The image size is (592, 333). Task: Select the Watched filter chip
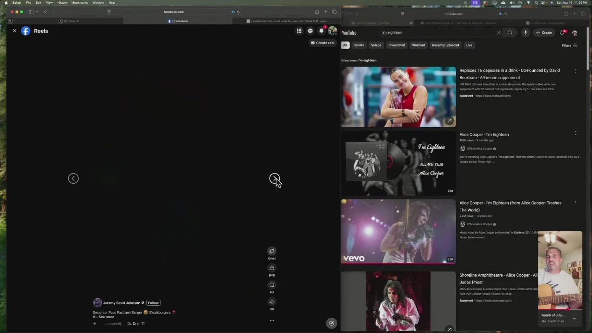(x=418, y=45)
